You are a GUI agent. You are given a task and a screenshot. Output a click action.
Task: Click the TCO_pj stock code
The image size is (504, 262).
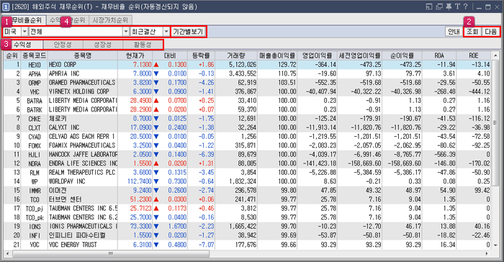point(35,209)
